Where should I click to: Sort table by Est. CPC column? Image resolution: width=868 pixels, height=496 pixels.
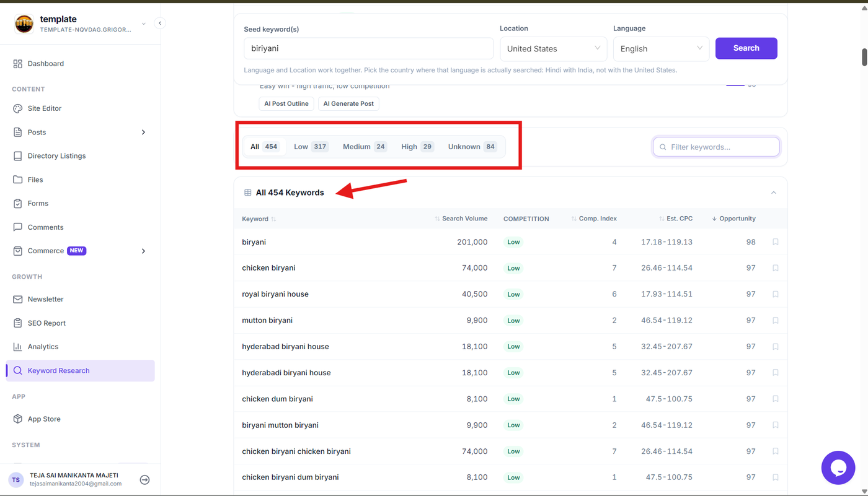point(676,219)
